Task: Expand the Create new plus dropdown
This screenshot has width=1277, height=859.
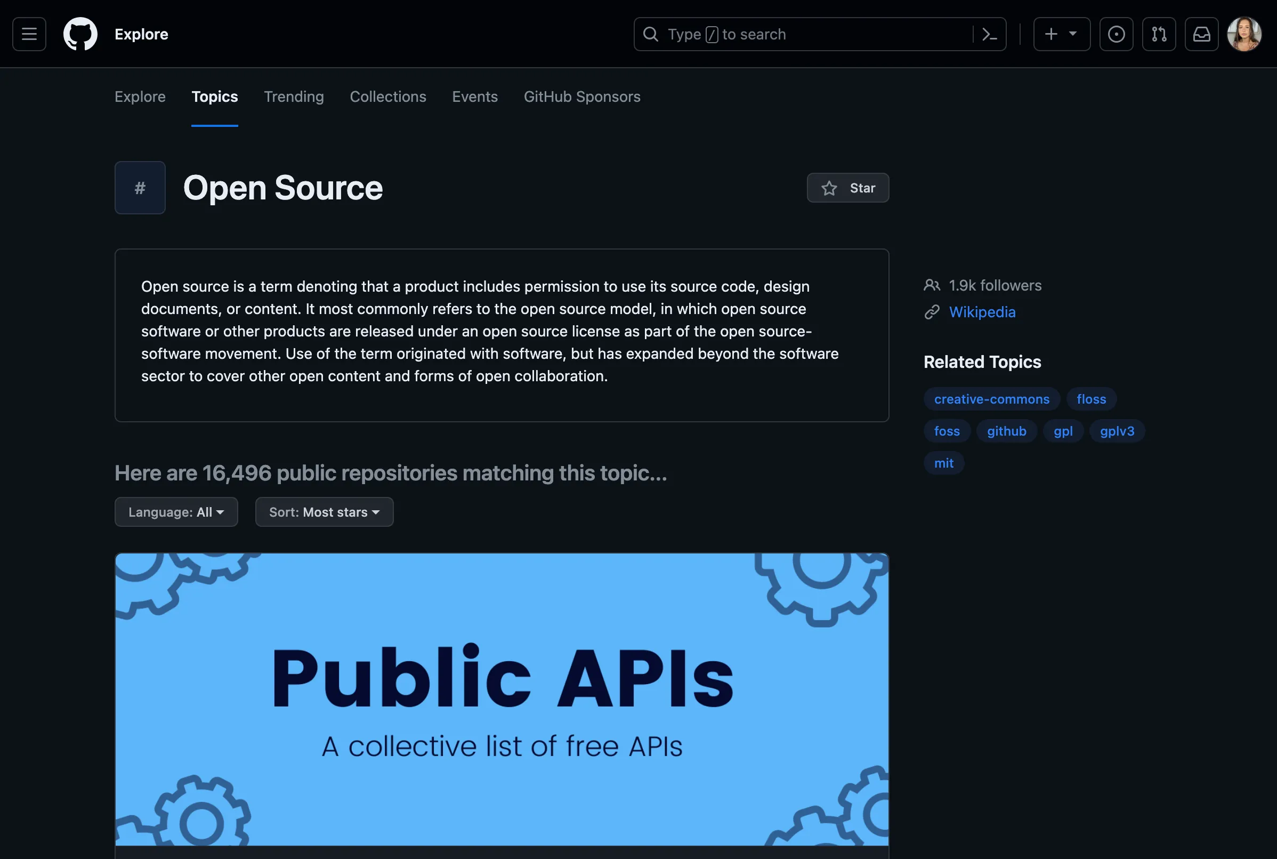Action: (1061, 34)
